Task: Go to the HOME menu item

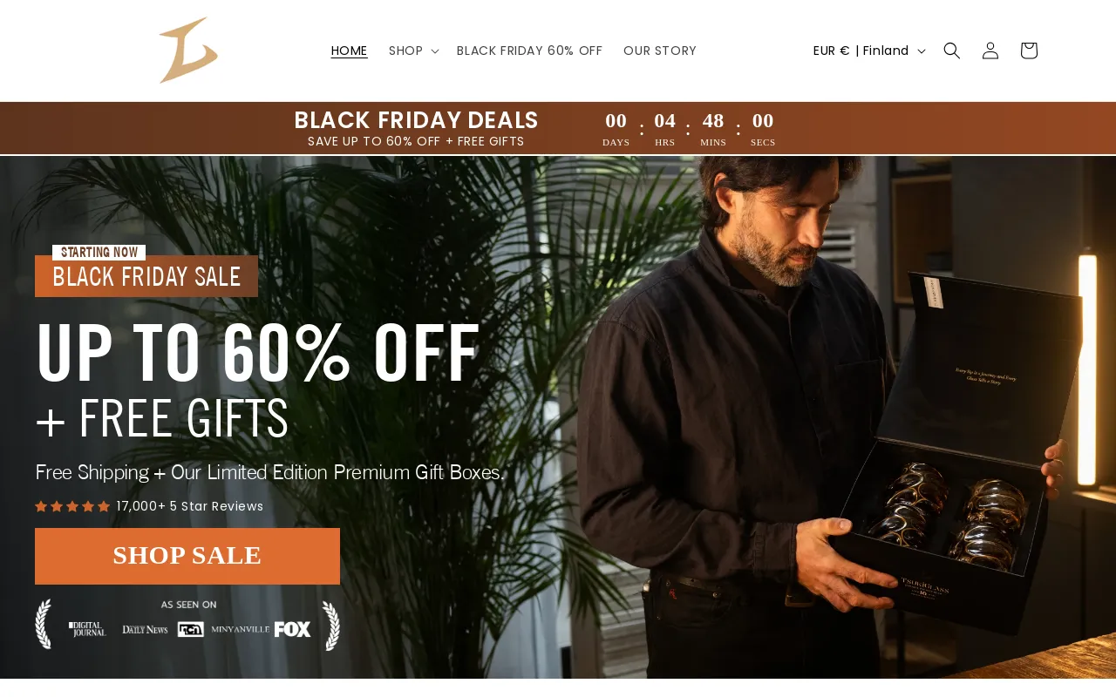Action: (350, 51)
